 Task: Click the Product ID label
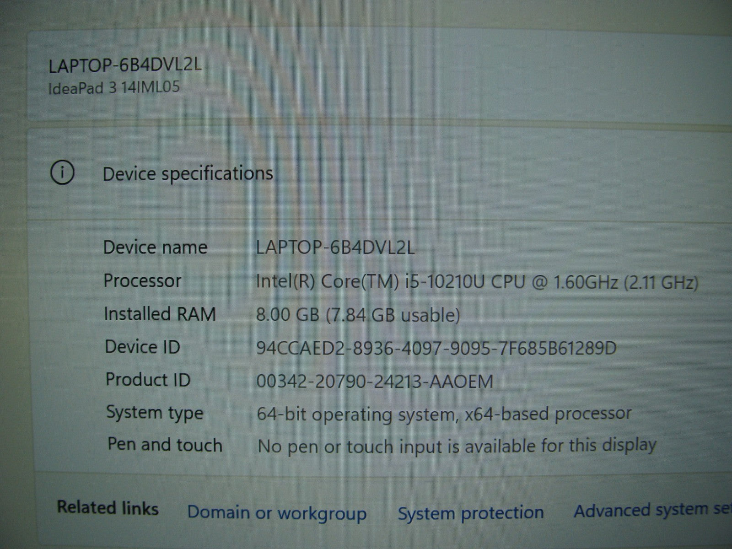148,380
